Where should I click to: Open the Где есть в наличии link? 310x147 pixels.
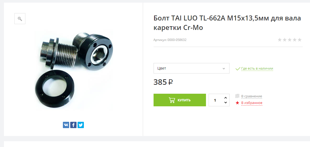(257, 69)
